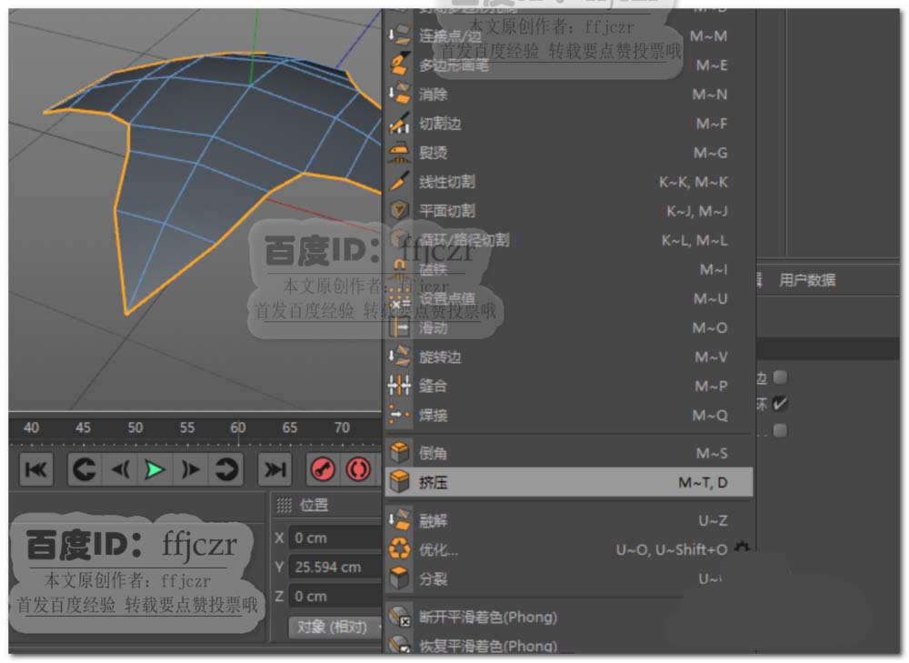Go to the timeline's last frame
The height and width of the screenshot is (663, 909).
click(x=274, y=469)
